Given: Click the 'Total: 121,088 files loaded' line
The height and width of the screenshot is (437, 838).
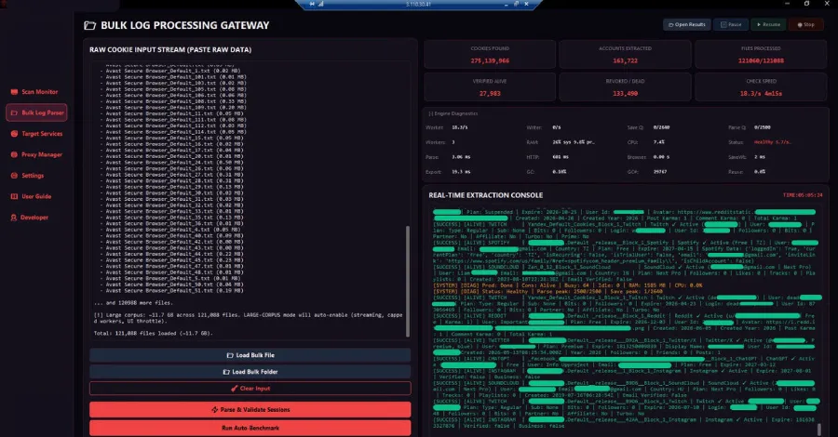Looking at the screenshot, I should 153,334.
